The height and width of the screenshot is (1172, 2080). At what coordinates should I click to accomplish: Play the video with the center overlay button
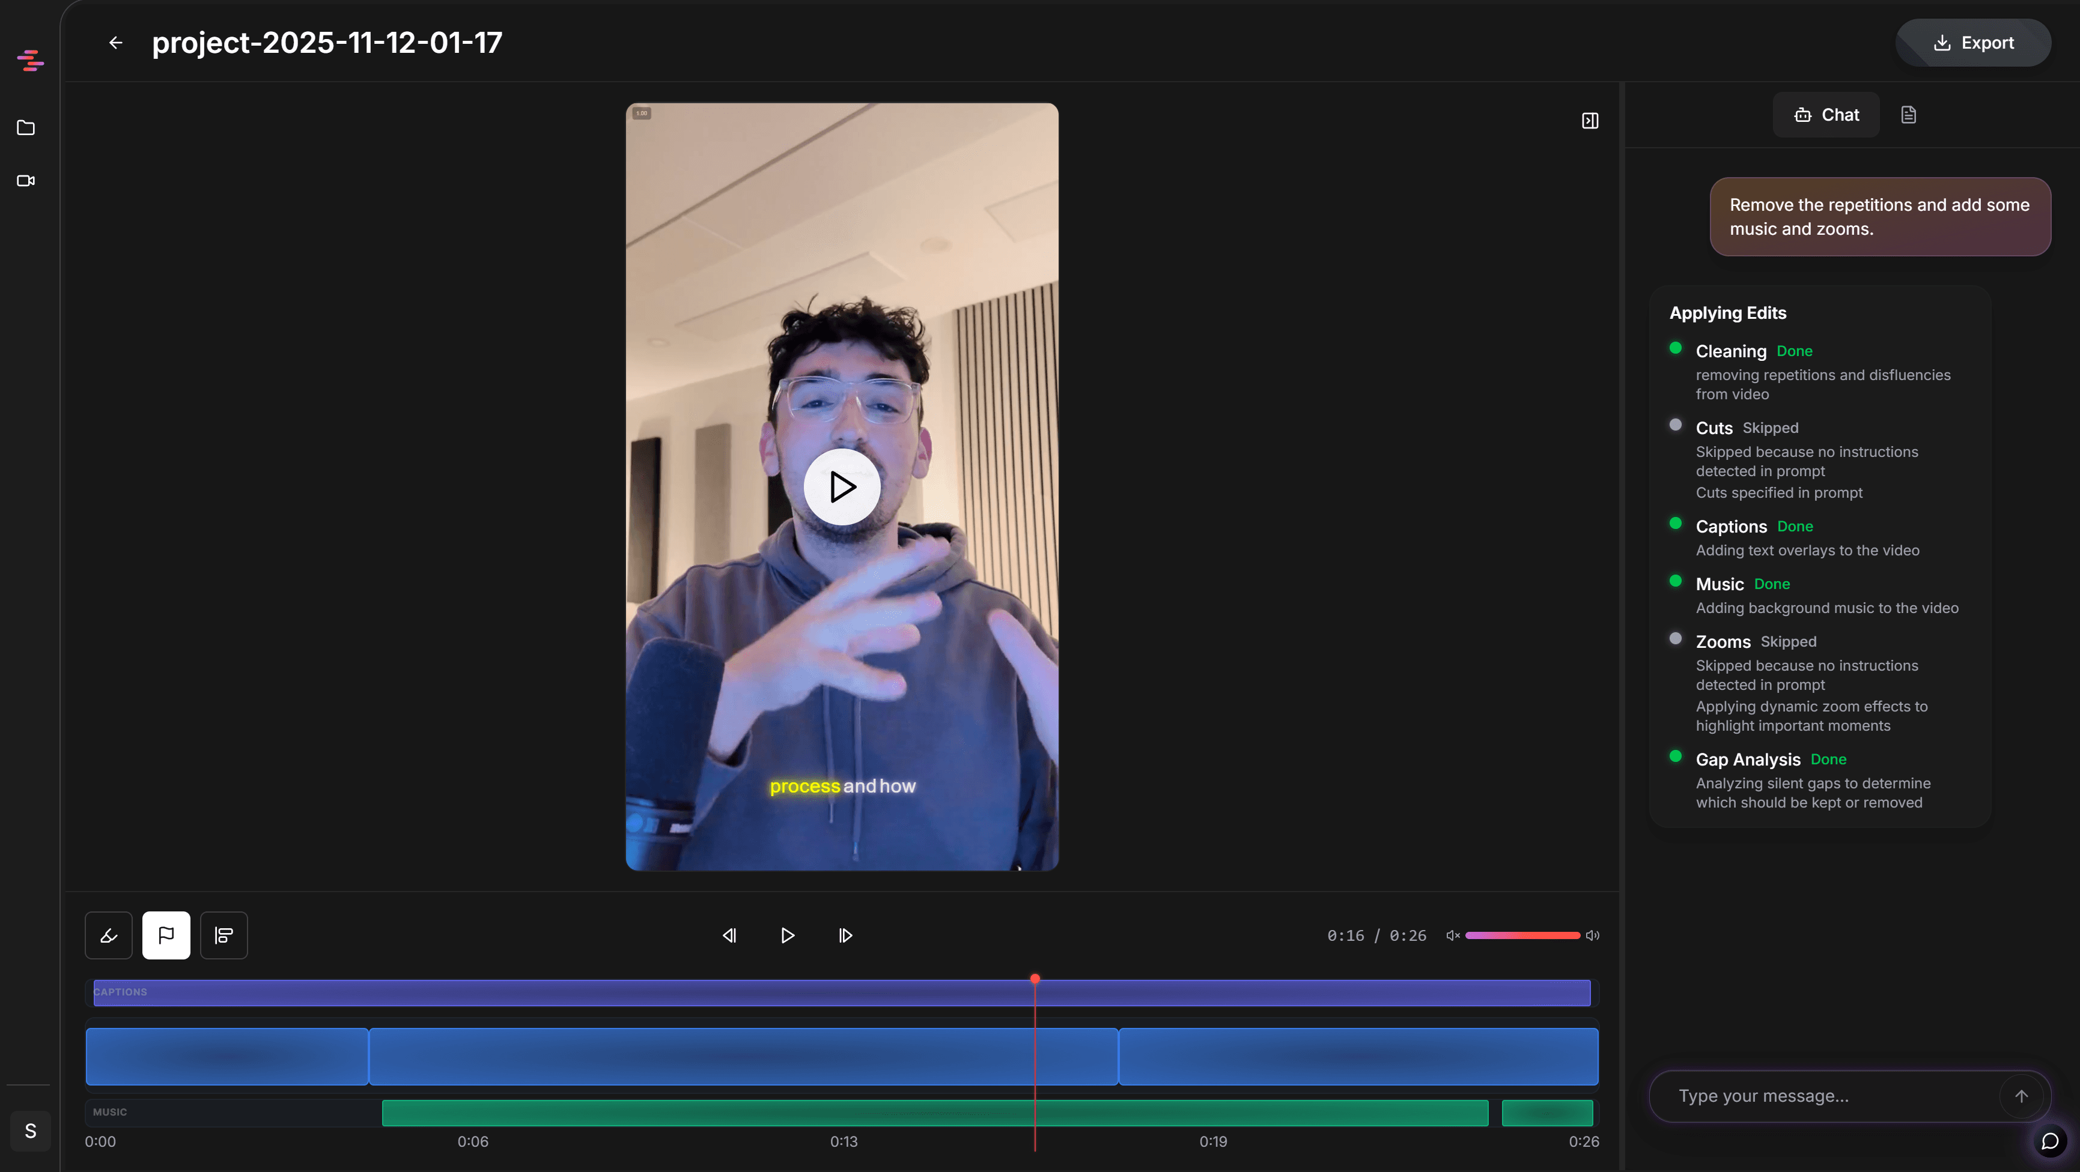tap(842, 486)
